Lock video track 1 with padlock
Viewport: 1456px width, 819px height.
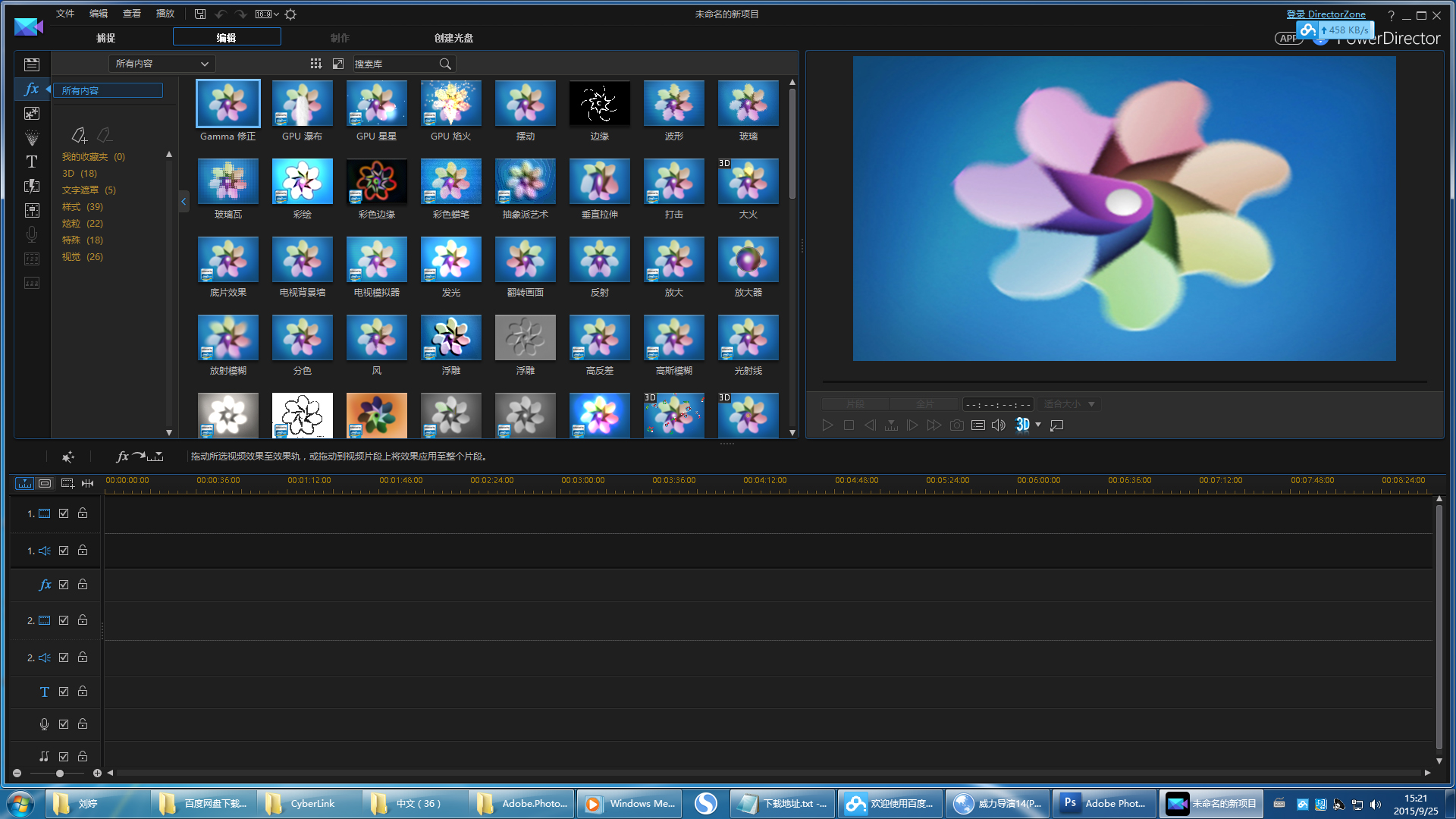coord(83,513)
